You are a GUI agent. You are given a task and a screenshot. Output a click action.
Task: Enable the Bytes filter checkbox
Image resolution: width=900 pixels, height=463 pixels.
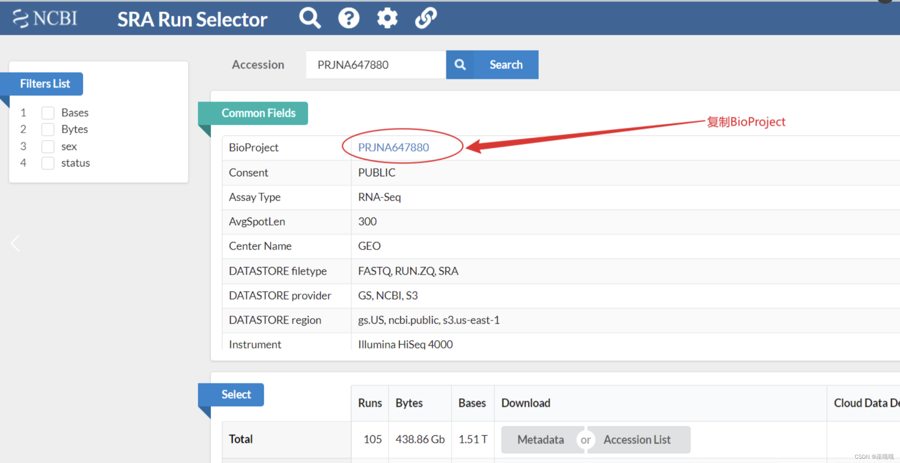click(x=48, y=129)
